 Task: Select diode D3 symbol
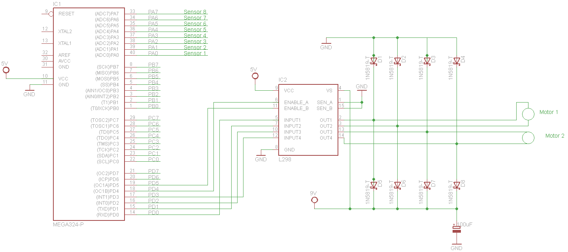pos(427,61)
